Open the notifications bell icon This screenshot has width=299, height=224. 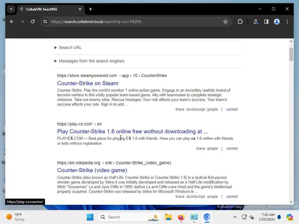pyautogui.click(x=279, y=217)
